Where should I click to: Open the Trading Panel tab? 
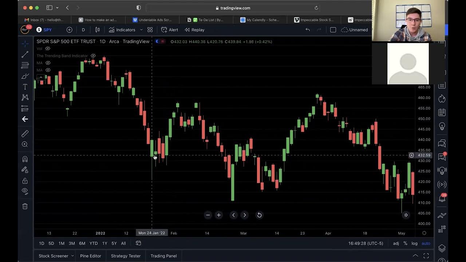[x=163, y=256]
